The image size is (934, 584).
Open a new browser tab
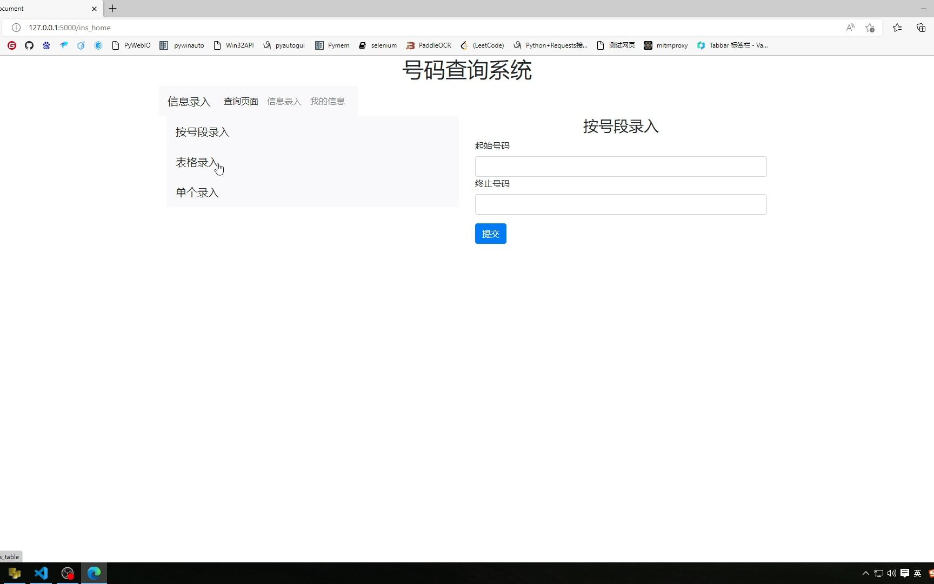[112, 9]
